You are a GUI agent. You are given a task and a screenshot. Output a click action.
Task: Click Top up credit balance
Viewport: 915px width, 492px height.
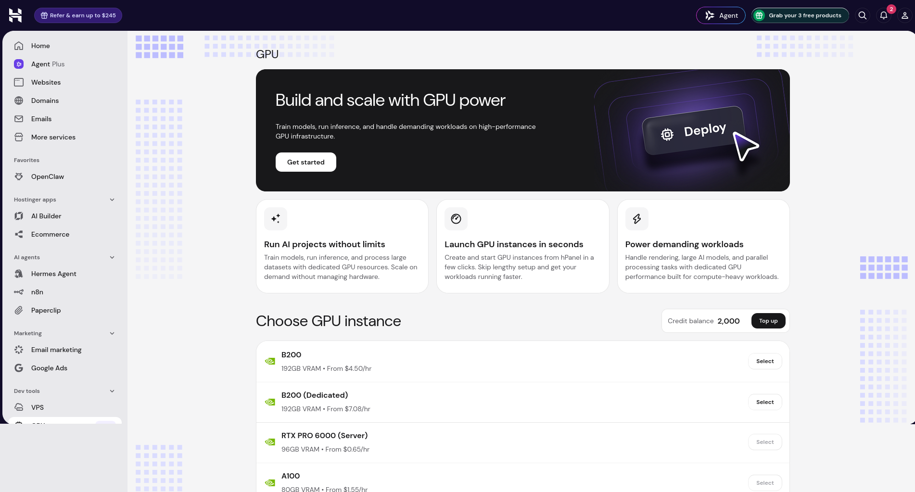pos(768,321)
